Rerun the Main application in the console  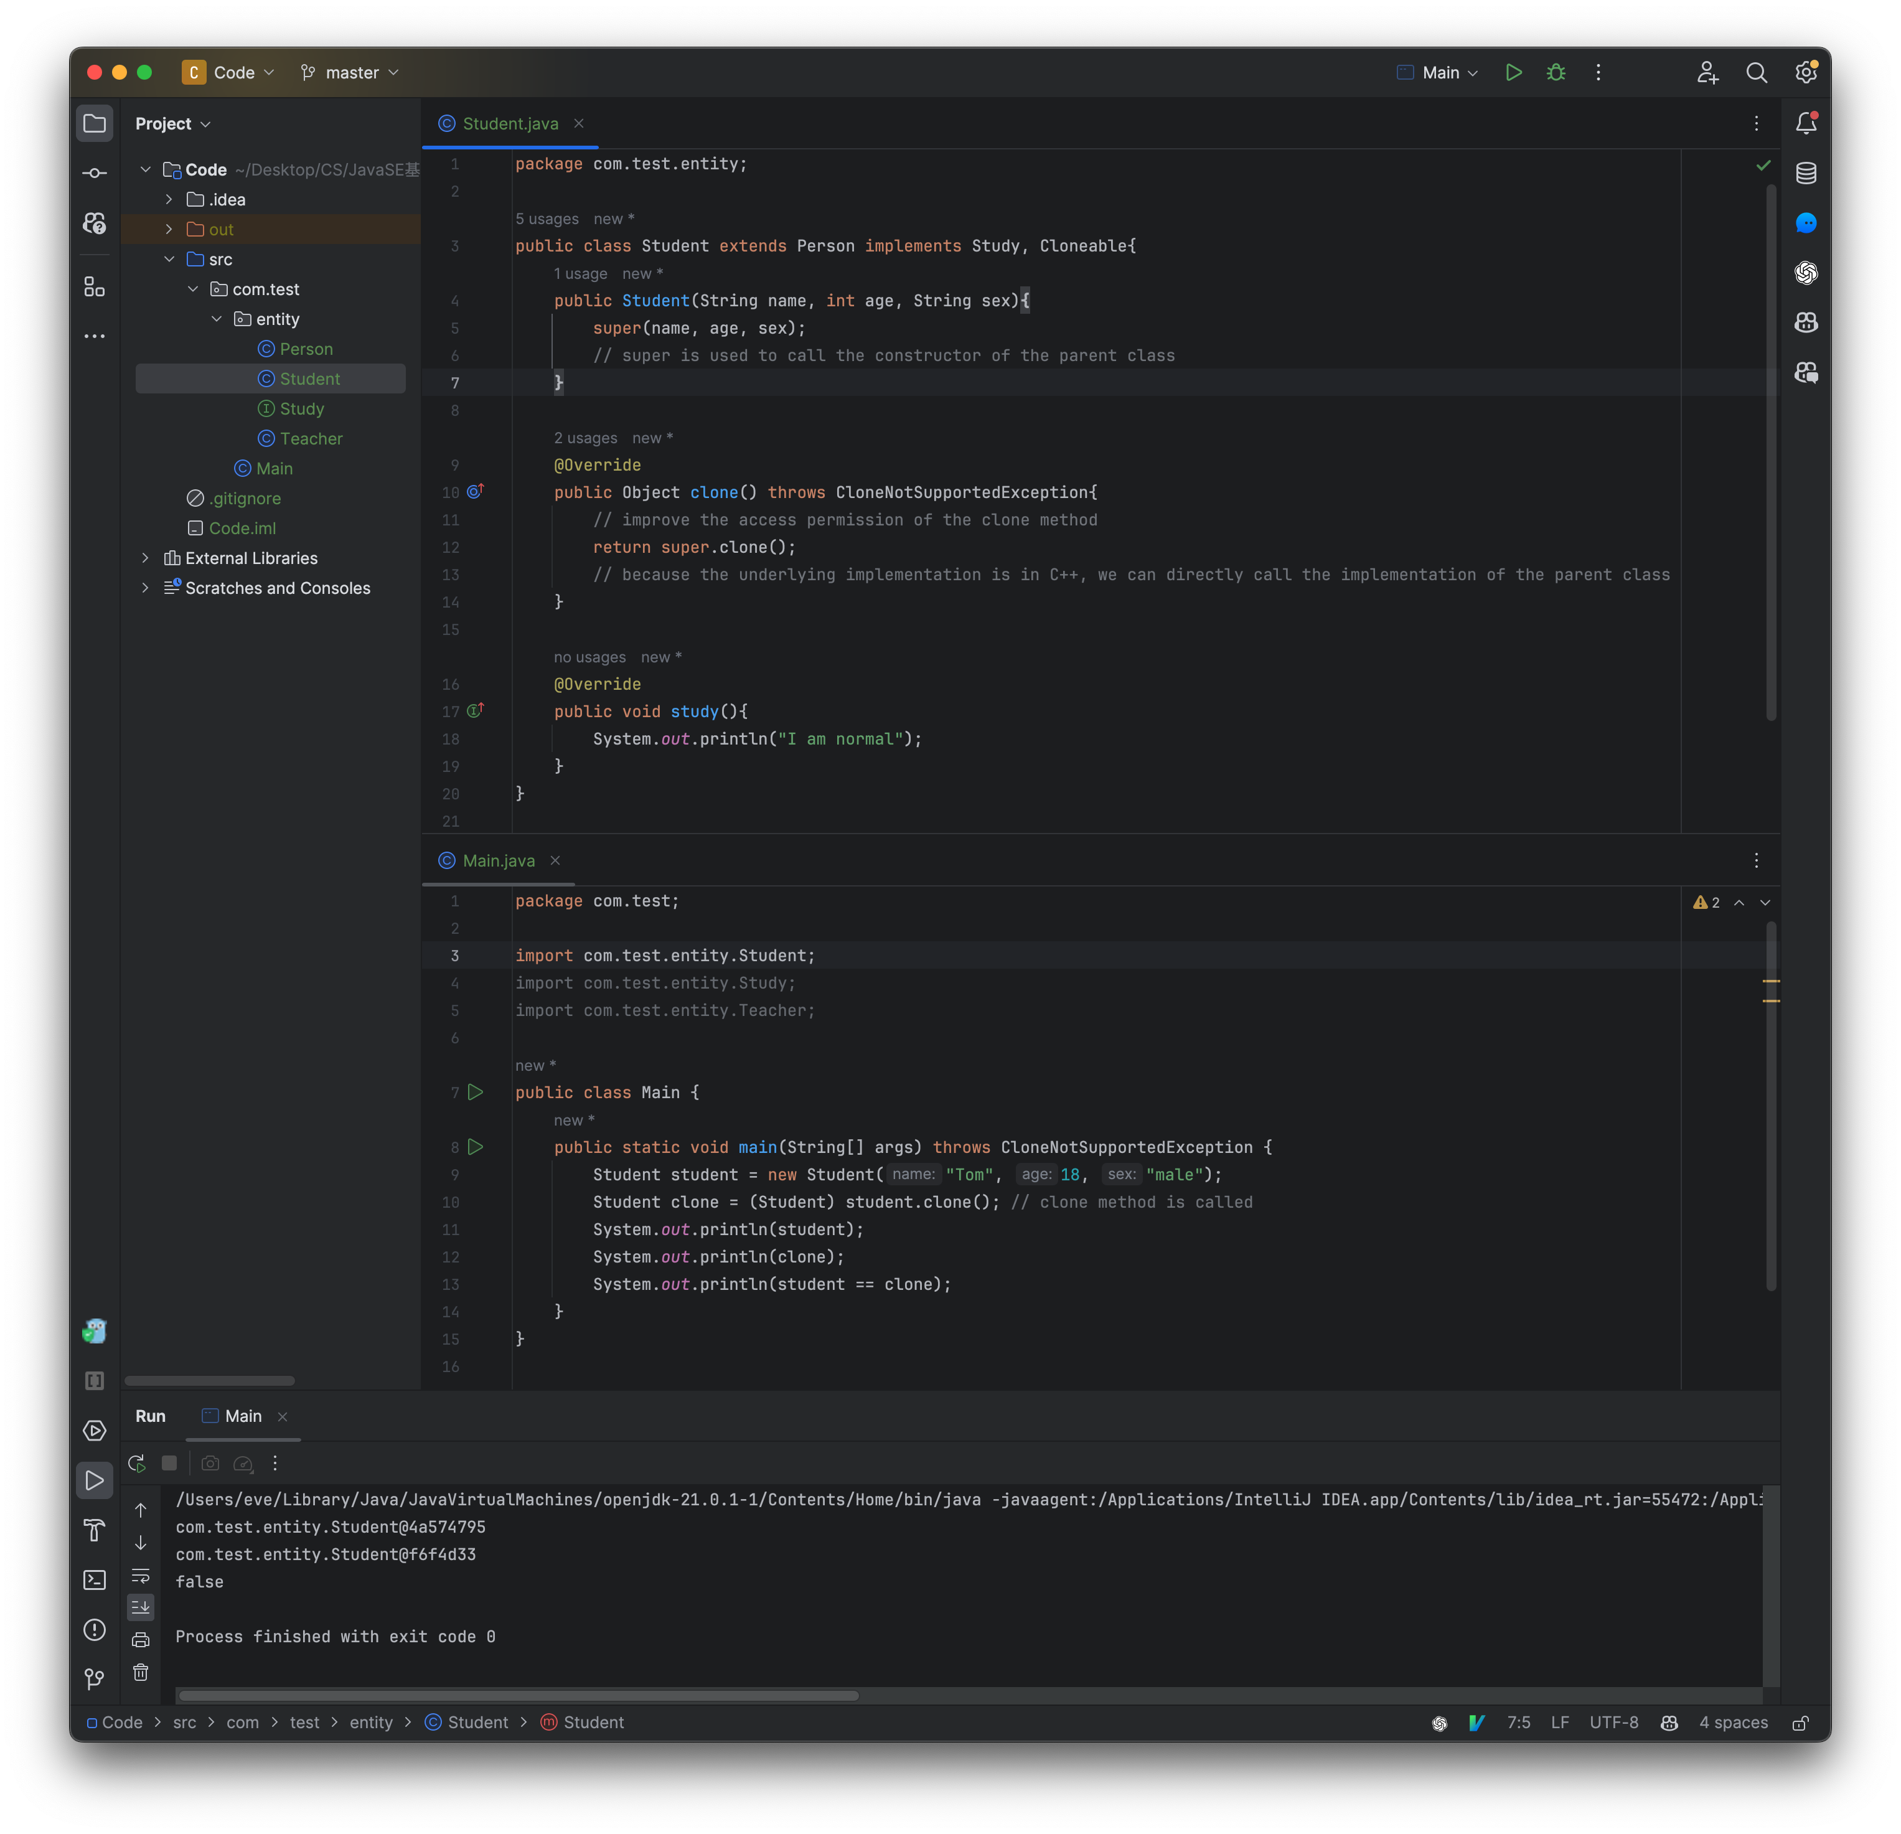pyautogui.click(x=136, y=1464)
